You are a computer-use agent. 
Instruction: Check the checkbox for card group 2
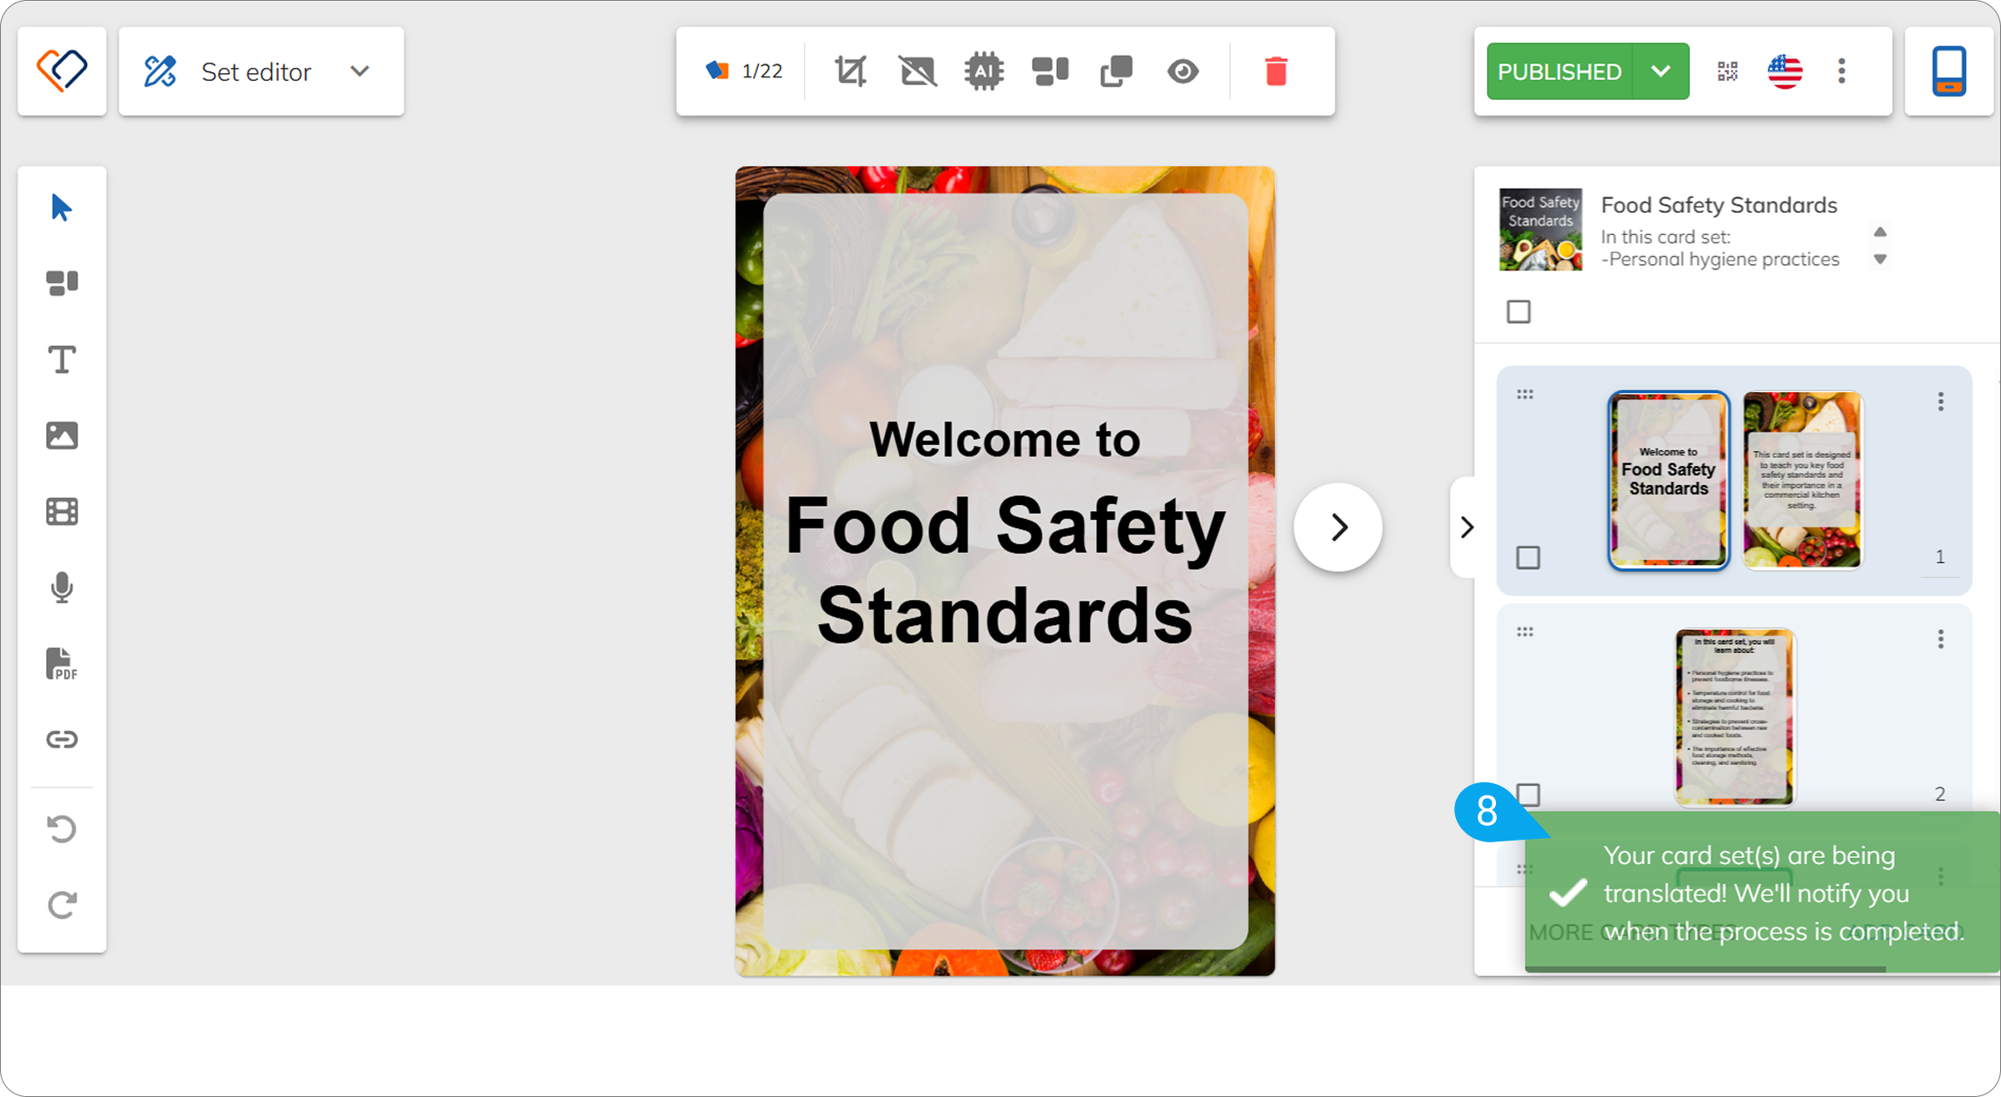(1528, 794)
